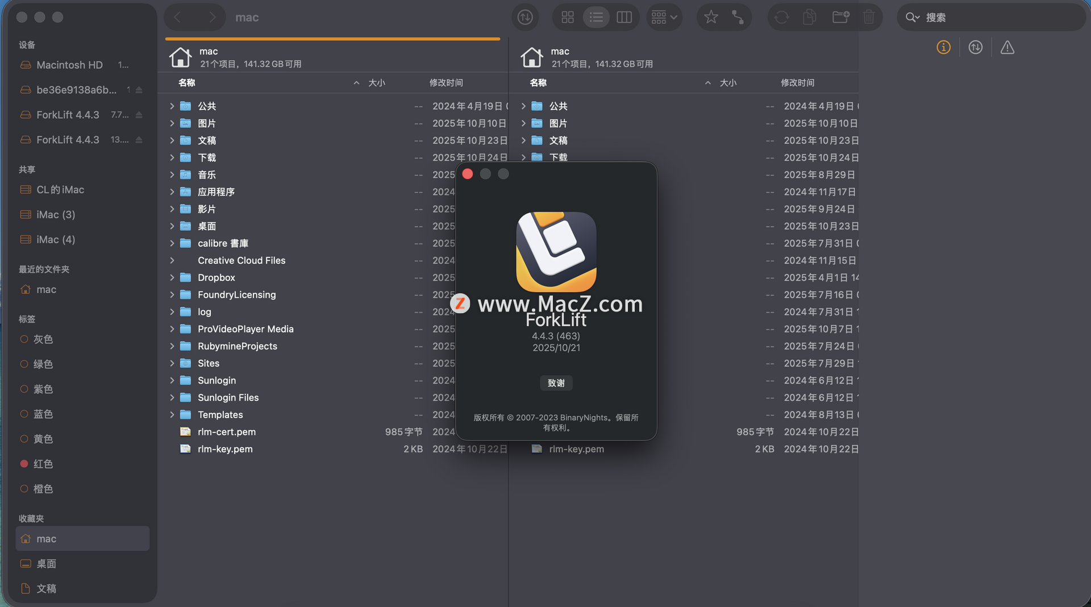Select the green tag (绿色)
The image size is (1091, 607).
43,364
